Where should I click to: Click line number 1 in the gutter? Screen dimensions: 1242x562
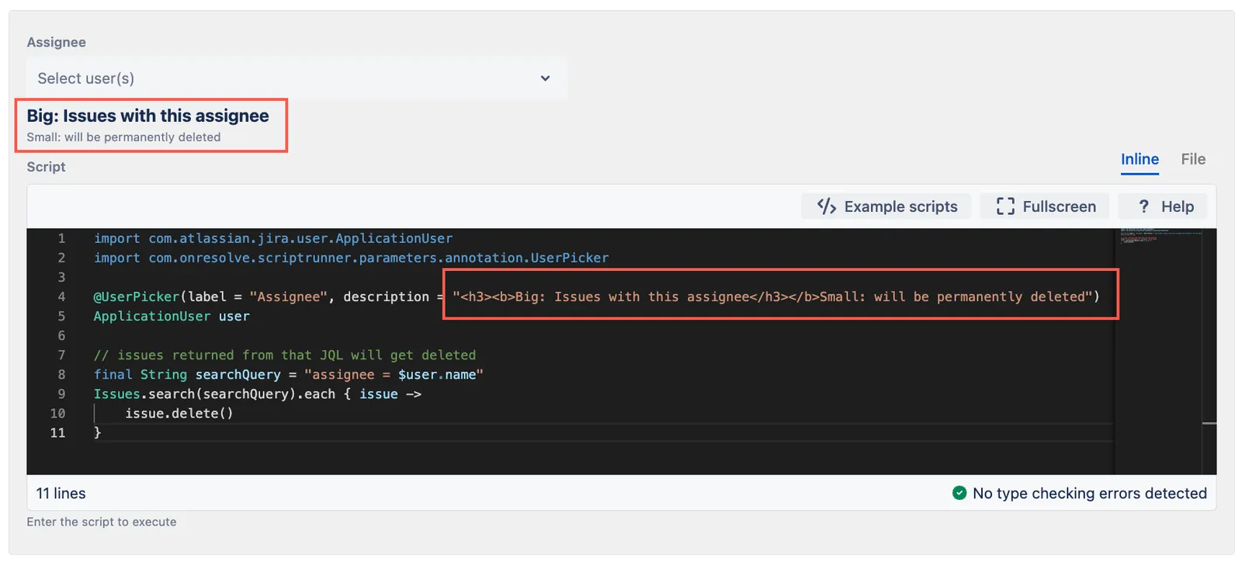pyautogui.click(x=61, y=238)
